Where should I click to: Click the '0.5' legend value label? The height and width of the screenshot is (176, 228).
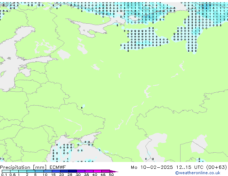coord(13,175)
